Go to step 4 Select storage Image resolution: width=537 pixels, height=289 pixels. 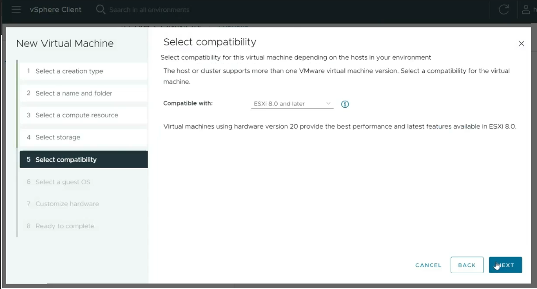(58, 138)
